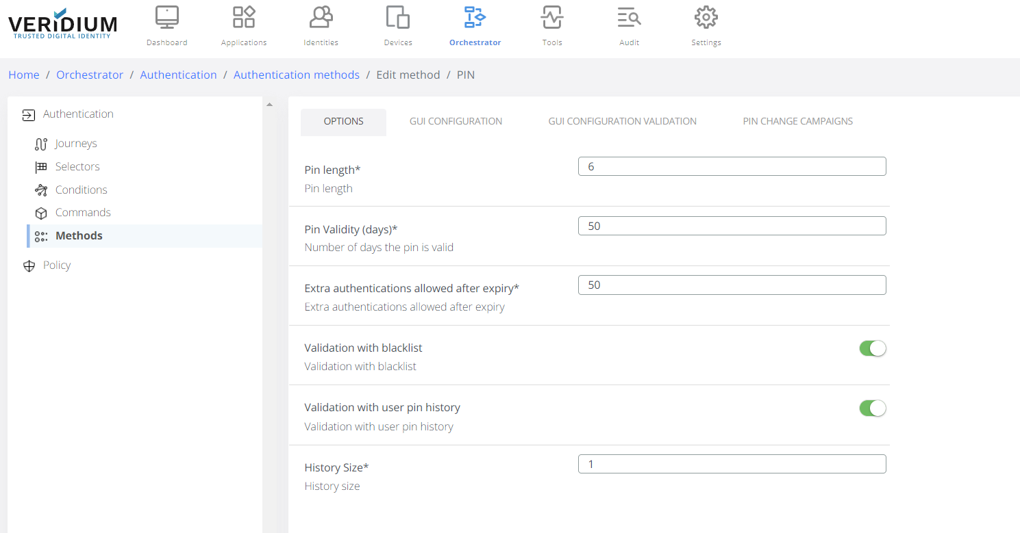1020x533 pixels.
Task: Go to Identities via the person icon
Action: tap(321, 18)
